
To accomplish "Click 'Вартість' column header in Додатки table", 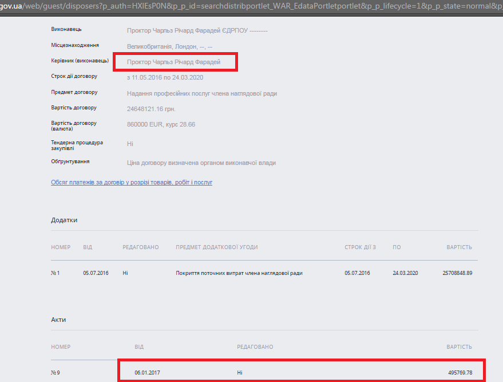I will (x=459, y=247).
